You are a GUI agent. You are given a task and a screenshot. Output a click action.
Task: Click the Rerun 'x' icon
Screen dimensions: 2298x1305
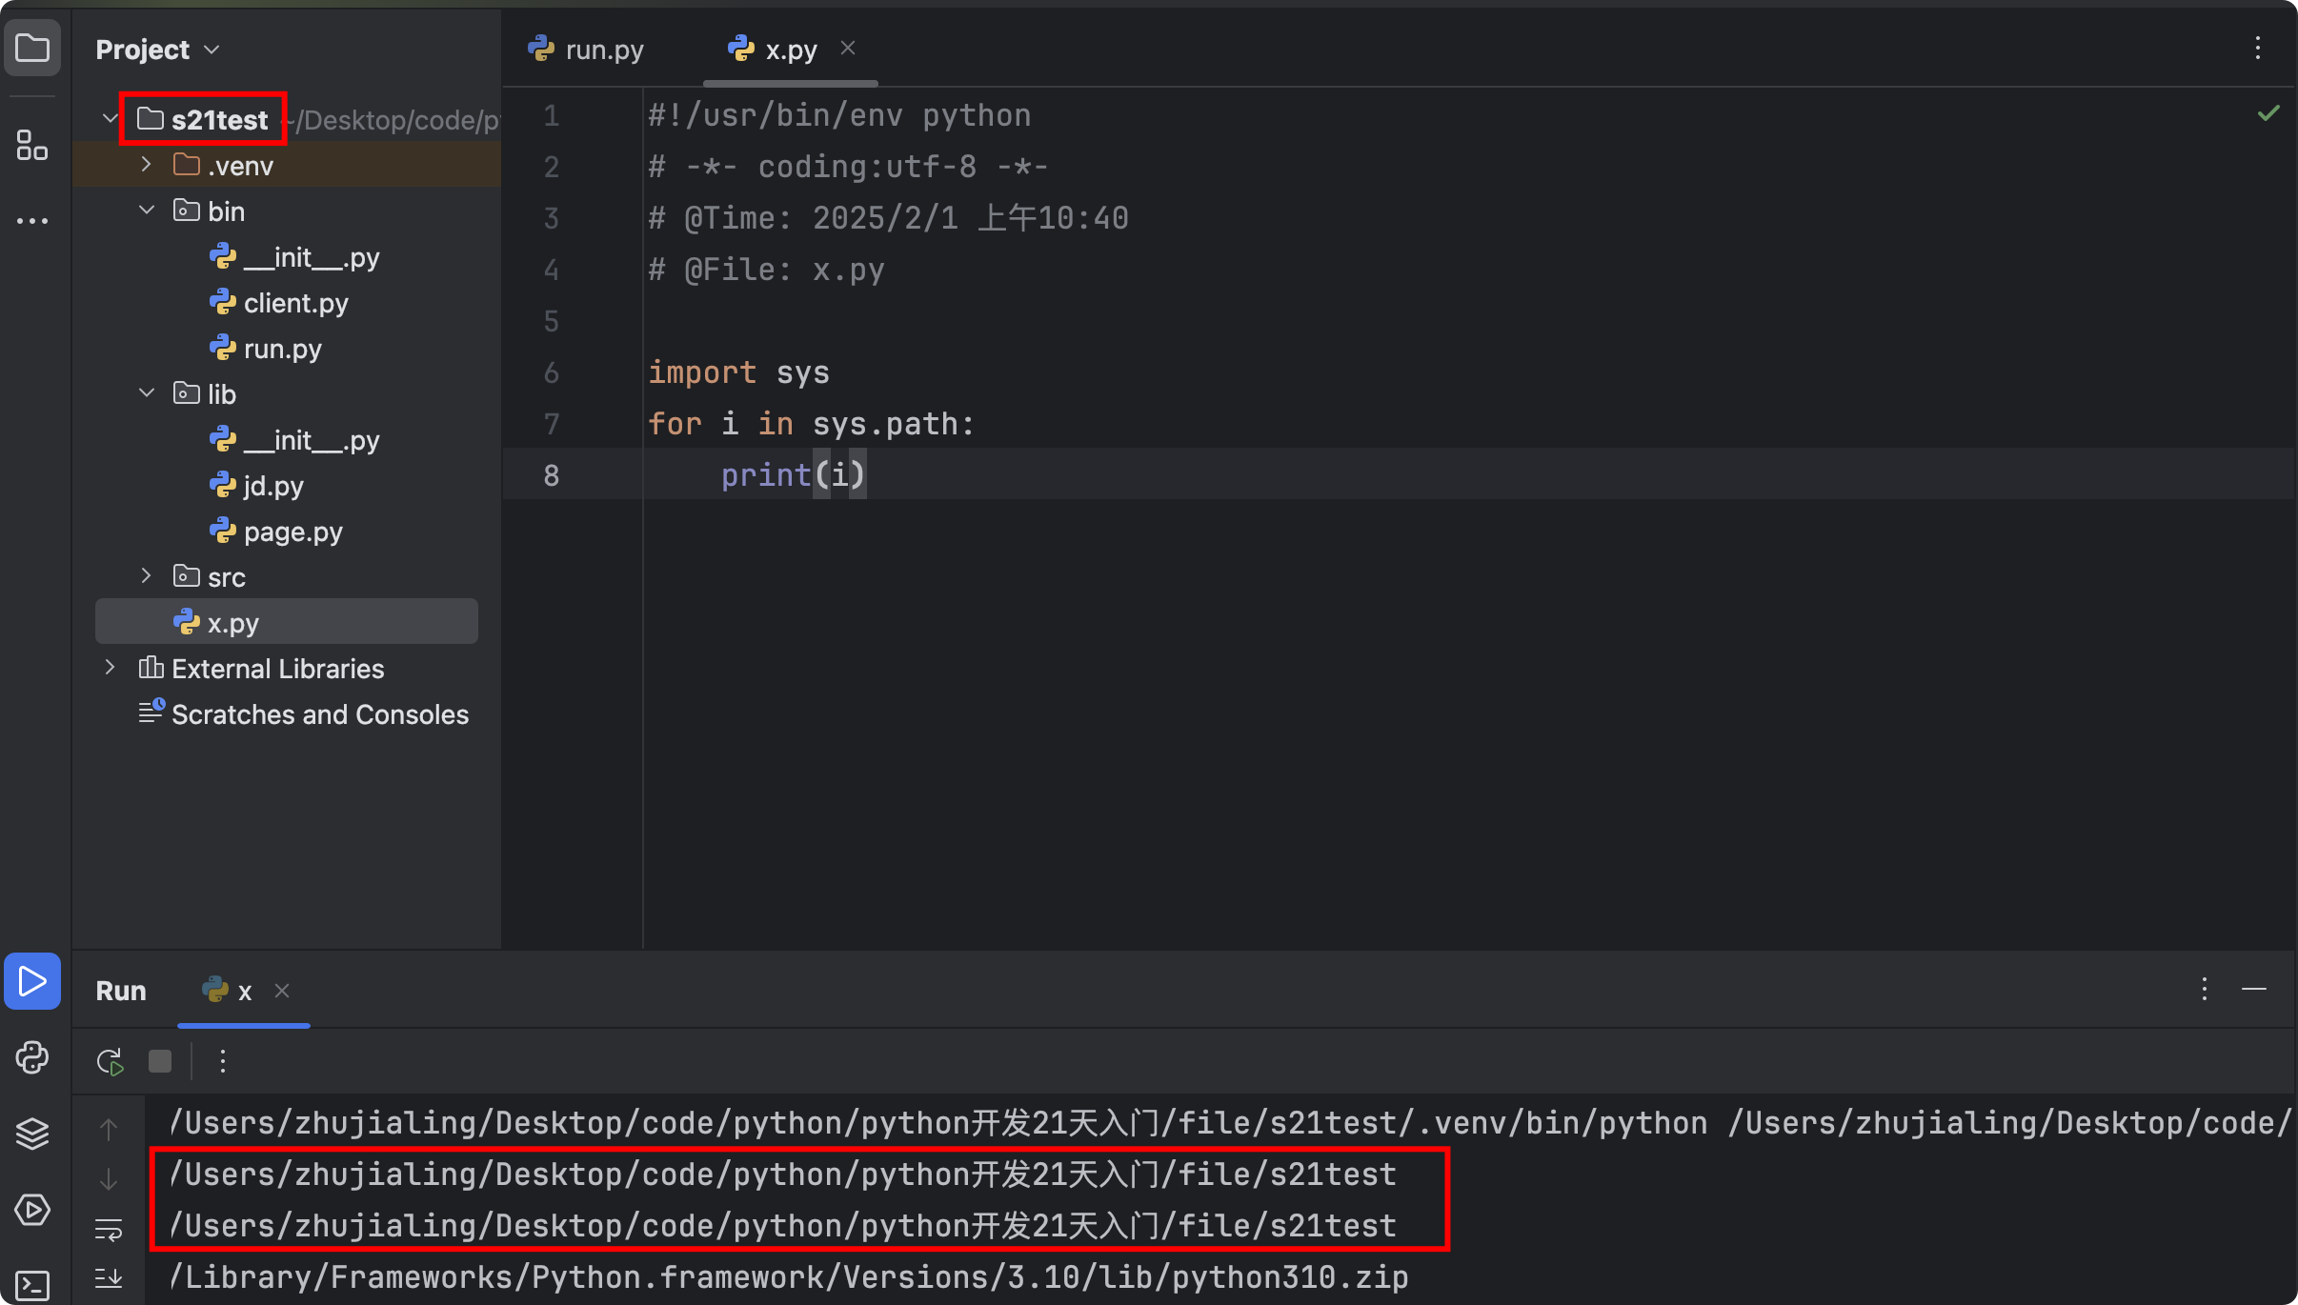110,1061
